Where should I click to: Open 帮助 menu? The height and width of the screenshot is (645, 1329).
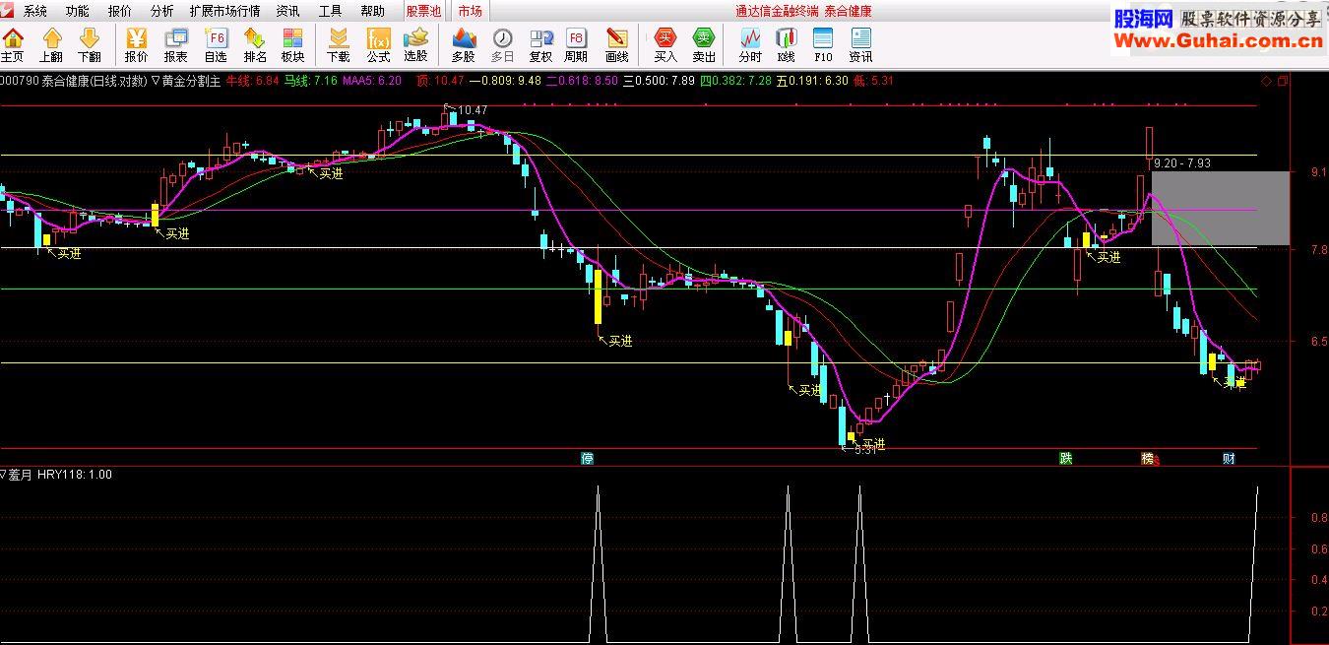point(372,11)
